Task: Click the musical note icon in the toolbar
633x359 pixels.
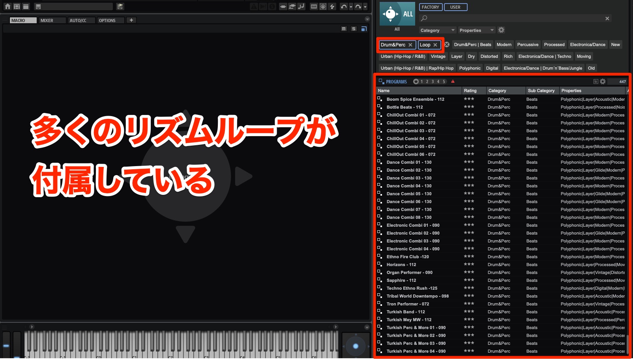Action: [x=301, y=6]
